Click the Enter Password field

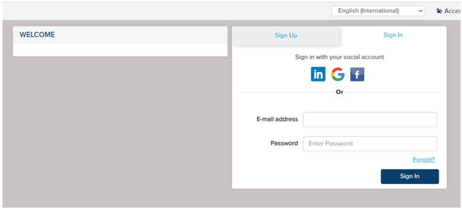pyautogui.click(x=370, y=143)
